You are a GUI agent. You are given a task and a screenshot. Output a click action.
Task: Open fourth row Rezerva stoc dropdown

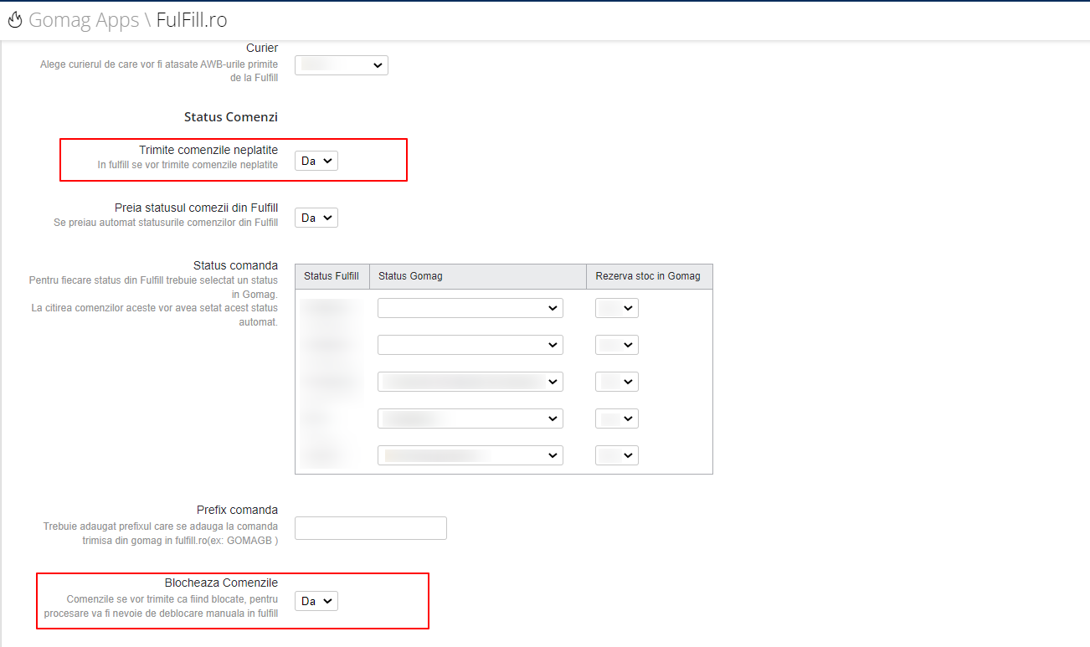617,418
